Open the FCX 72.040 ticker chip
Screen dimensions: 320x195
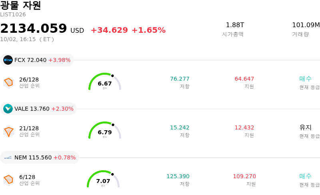coord(37,60)
